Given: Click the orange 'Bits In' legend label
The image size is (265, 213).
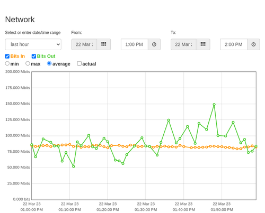Looking at the screenshot, I should click(x=17, y=56).
